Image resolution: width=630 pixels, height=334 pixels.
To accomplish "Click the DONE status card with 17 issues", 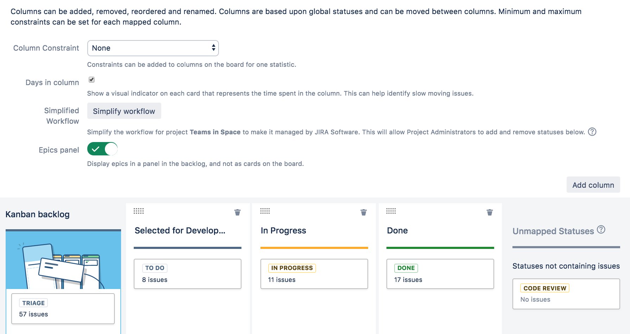I will (440, 274).
